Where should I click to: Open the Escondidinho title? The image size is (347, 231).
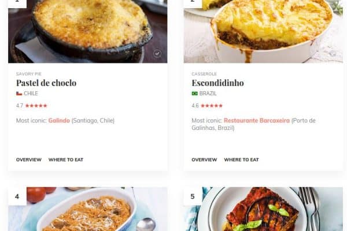(x=218, y=83)
